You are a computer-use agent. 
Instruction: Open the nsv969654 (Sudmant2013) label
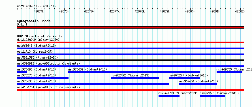coord(198,81)
